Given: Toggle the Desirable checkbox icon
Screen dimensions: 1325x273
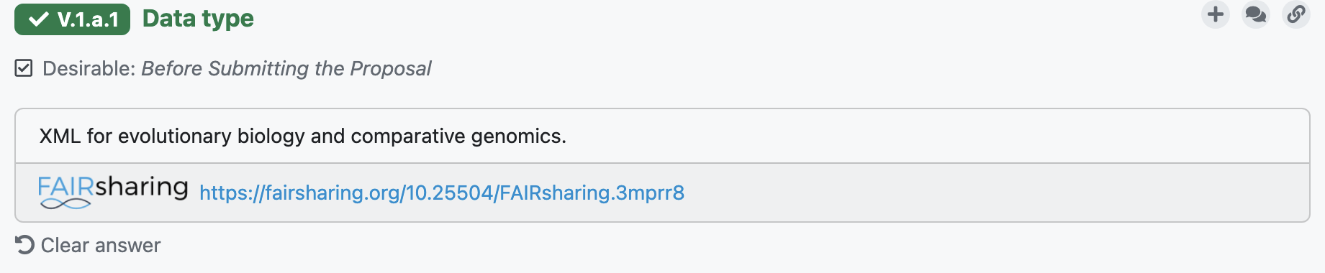Looking at the screenshot, I should point(24,68).
